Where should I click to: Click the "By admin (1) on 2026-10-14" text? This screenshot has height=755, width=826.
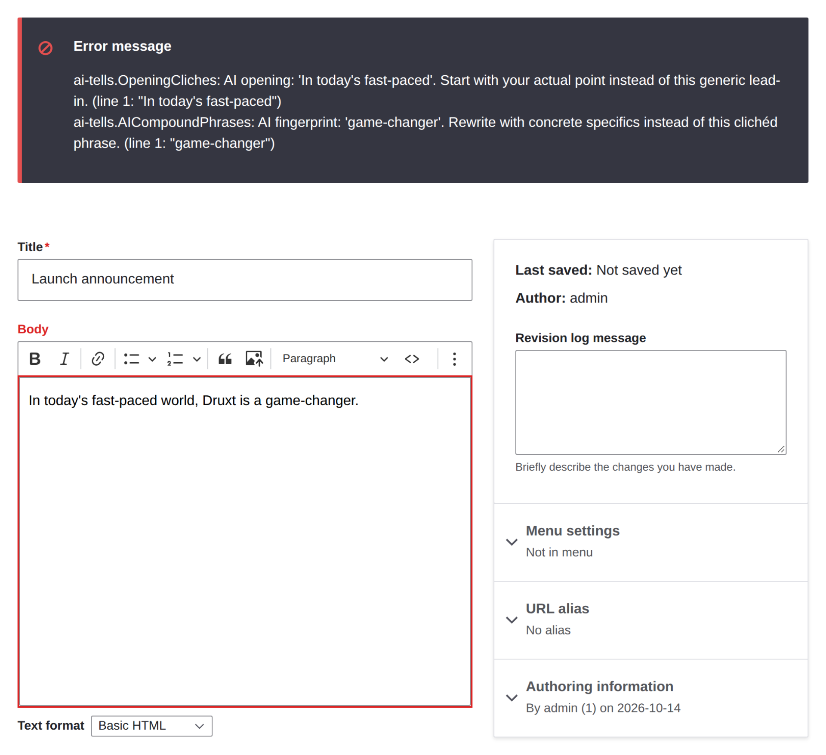click(x=603, y=708)
